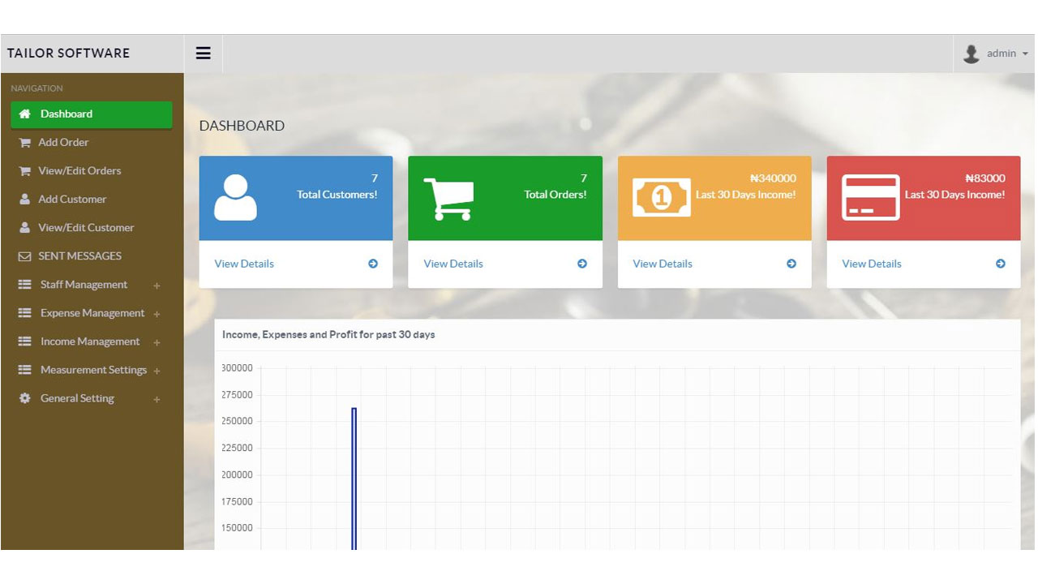Click View Details under Total Customers
Image resolution: width=1038 pixels, height=584 pixels.
[244, 264]
